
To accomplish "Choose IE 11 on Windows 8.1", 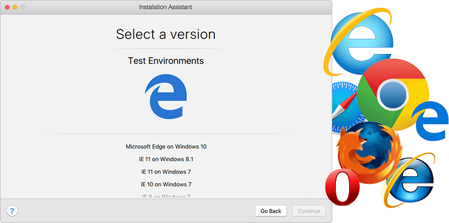I will click(166, 159).
